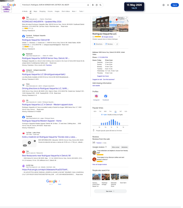Open the See outside street view thumbnail
The width and height of the screenshot is (183, 208).
click(119, 28)
